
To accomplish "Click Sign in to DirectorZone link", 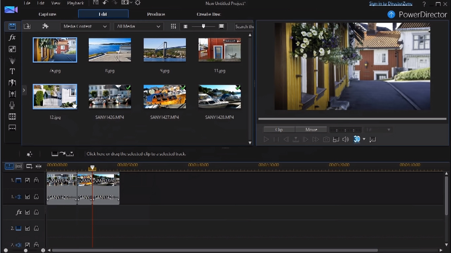I will click(391, 4).
